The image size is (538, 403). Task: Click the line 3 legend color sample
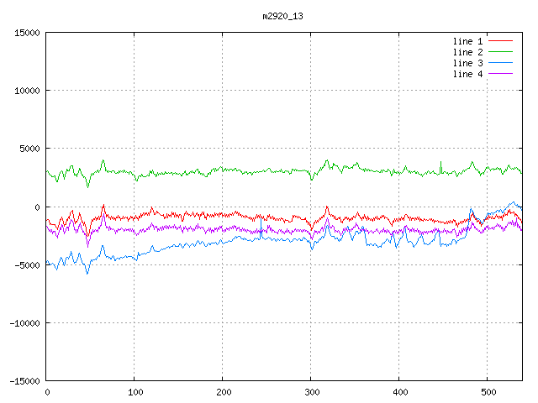coord(500,63)
